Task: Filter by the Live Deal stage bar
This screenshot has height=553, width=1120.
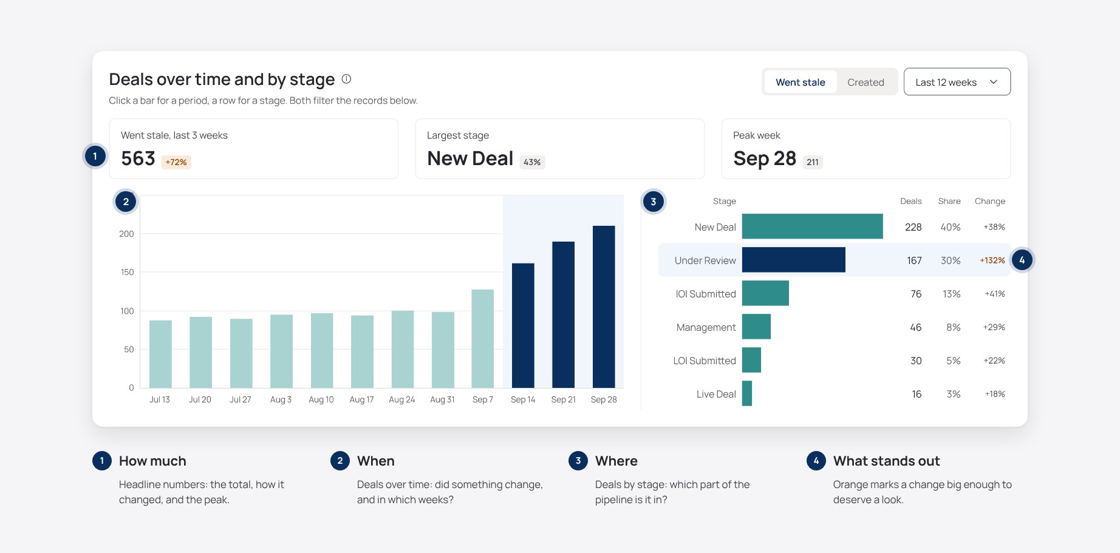Action: [x=747, y=393]
